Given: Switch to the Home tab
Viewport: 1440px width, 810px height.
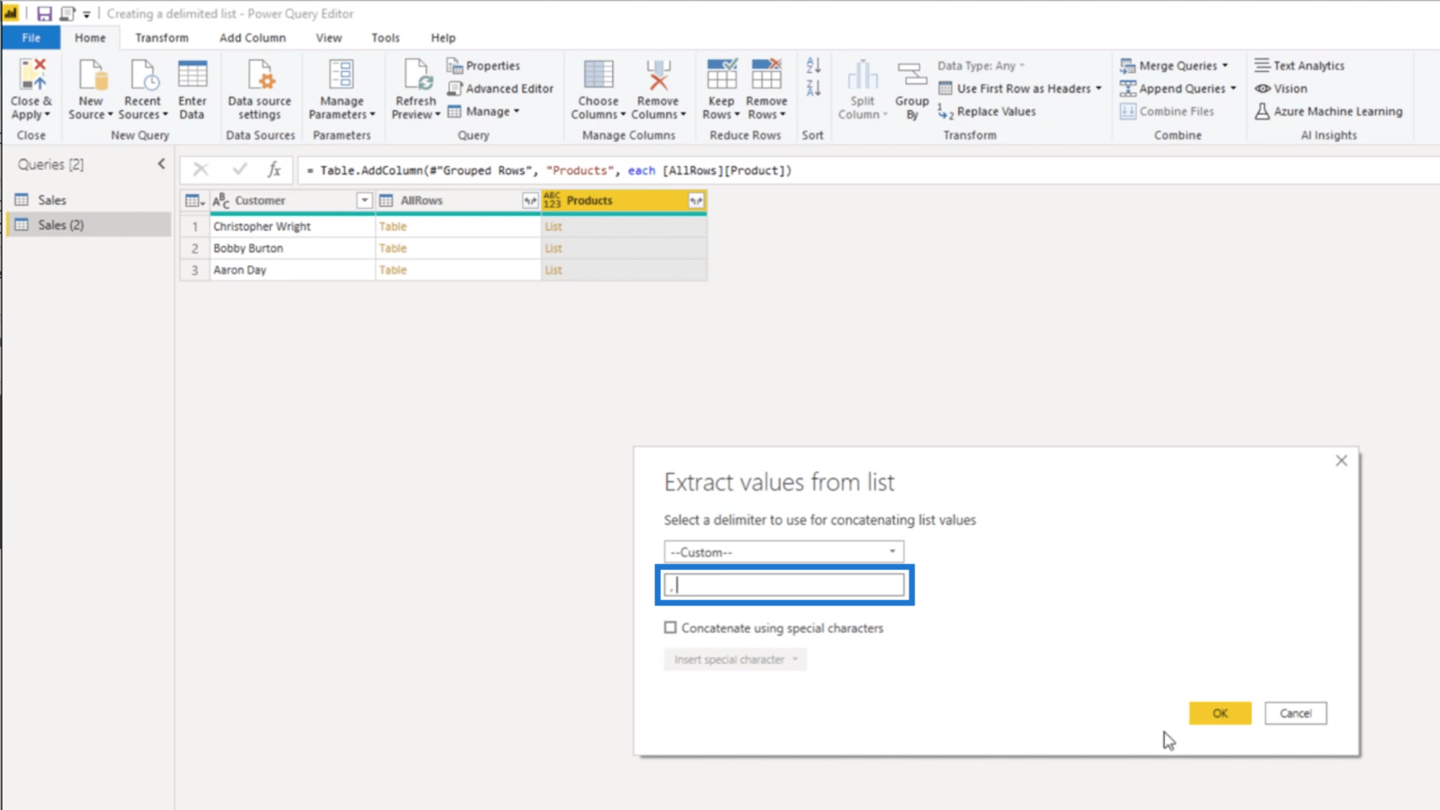Looking at the screenshot, I should [90, 38].
